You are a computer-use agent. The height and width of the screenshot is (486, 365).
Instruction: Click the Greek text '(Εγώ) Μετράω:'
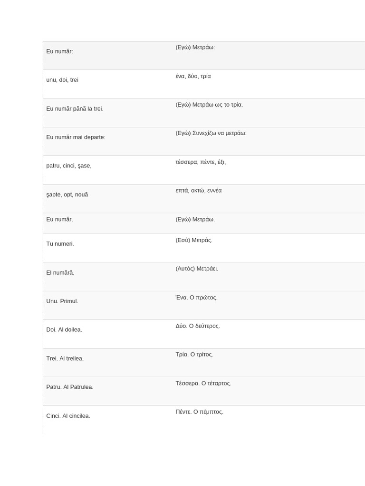tap(195, 47)
